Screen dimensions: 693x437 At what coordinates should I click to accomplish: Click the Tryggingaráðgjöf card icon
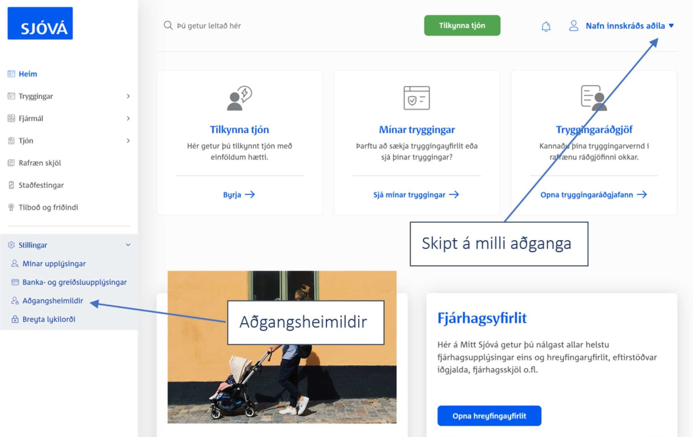click(x=594, y=98)
